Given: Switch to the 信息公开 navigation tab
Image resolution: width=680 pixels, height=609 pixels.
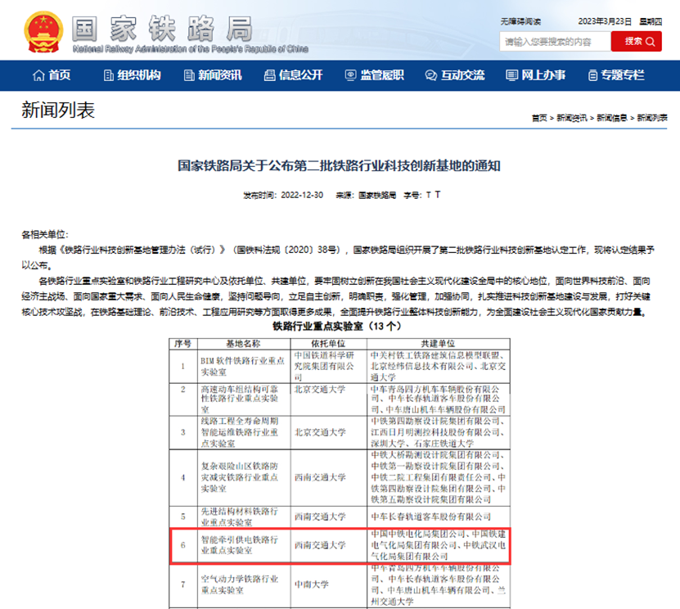Looking at the screenshot, I should coord(288,74).
